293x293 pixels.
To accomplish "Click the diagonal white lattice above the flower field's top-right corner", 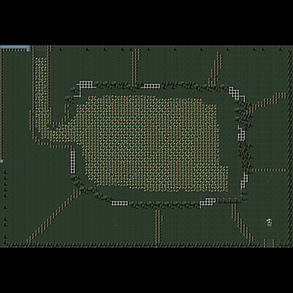I will point(236,94).
